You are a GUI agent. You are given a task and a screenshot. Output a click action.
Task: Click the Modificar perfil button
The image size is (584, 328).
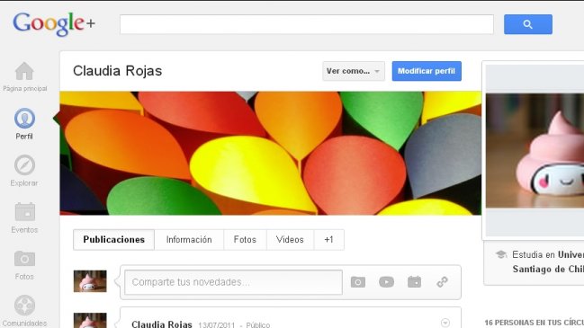427,71
